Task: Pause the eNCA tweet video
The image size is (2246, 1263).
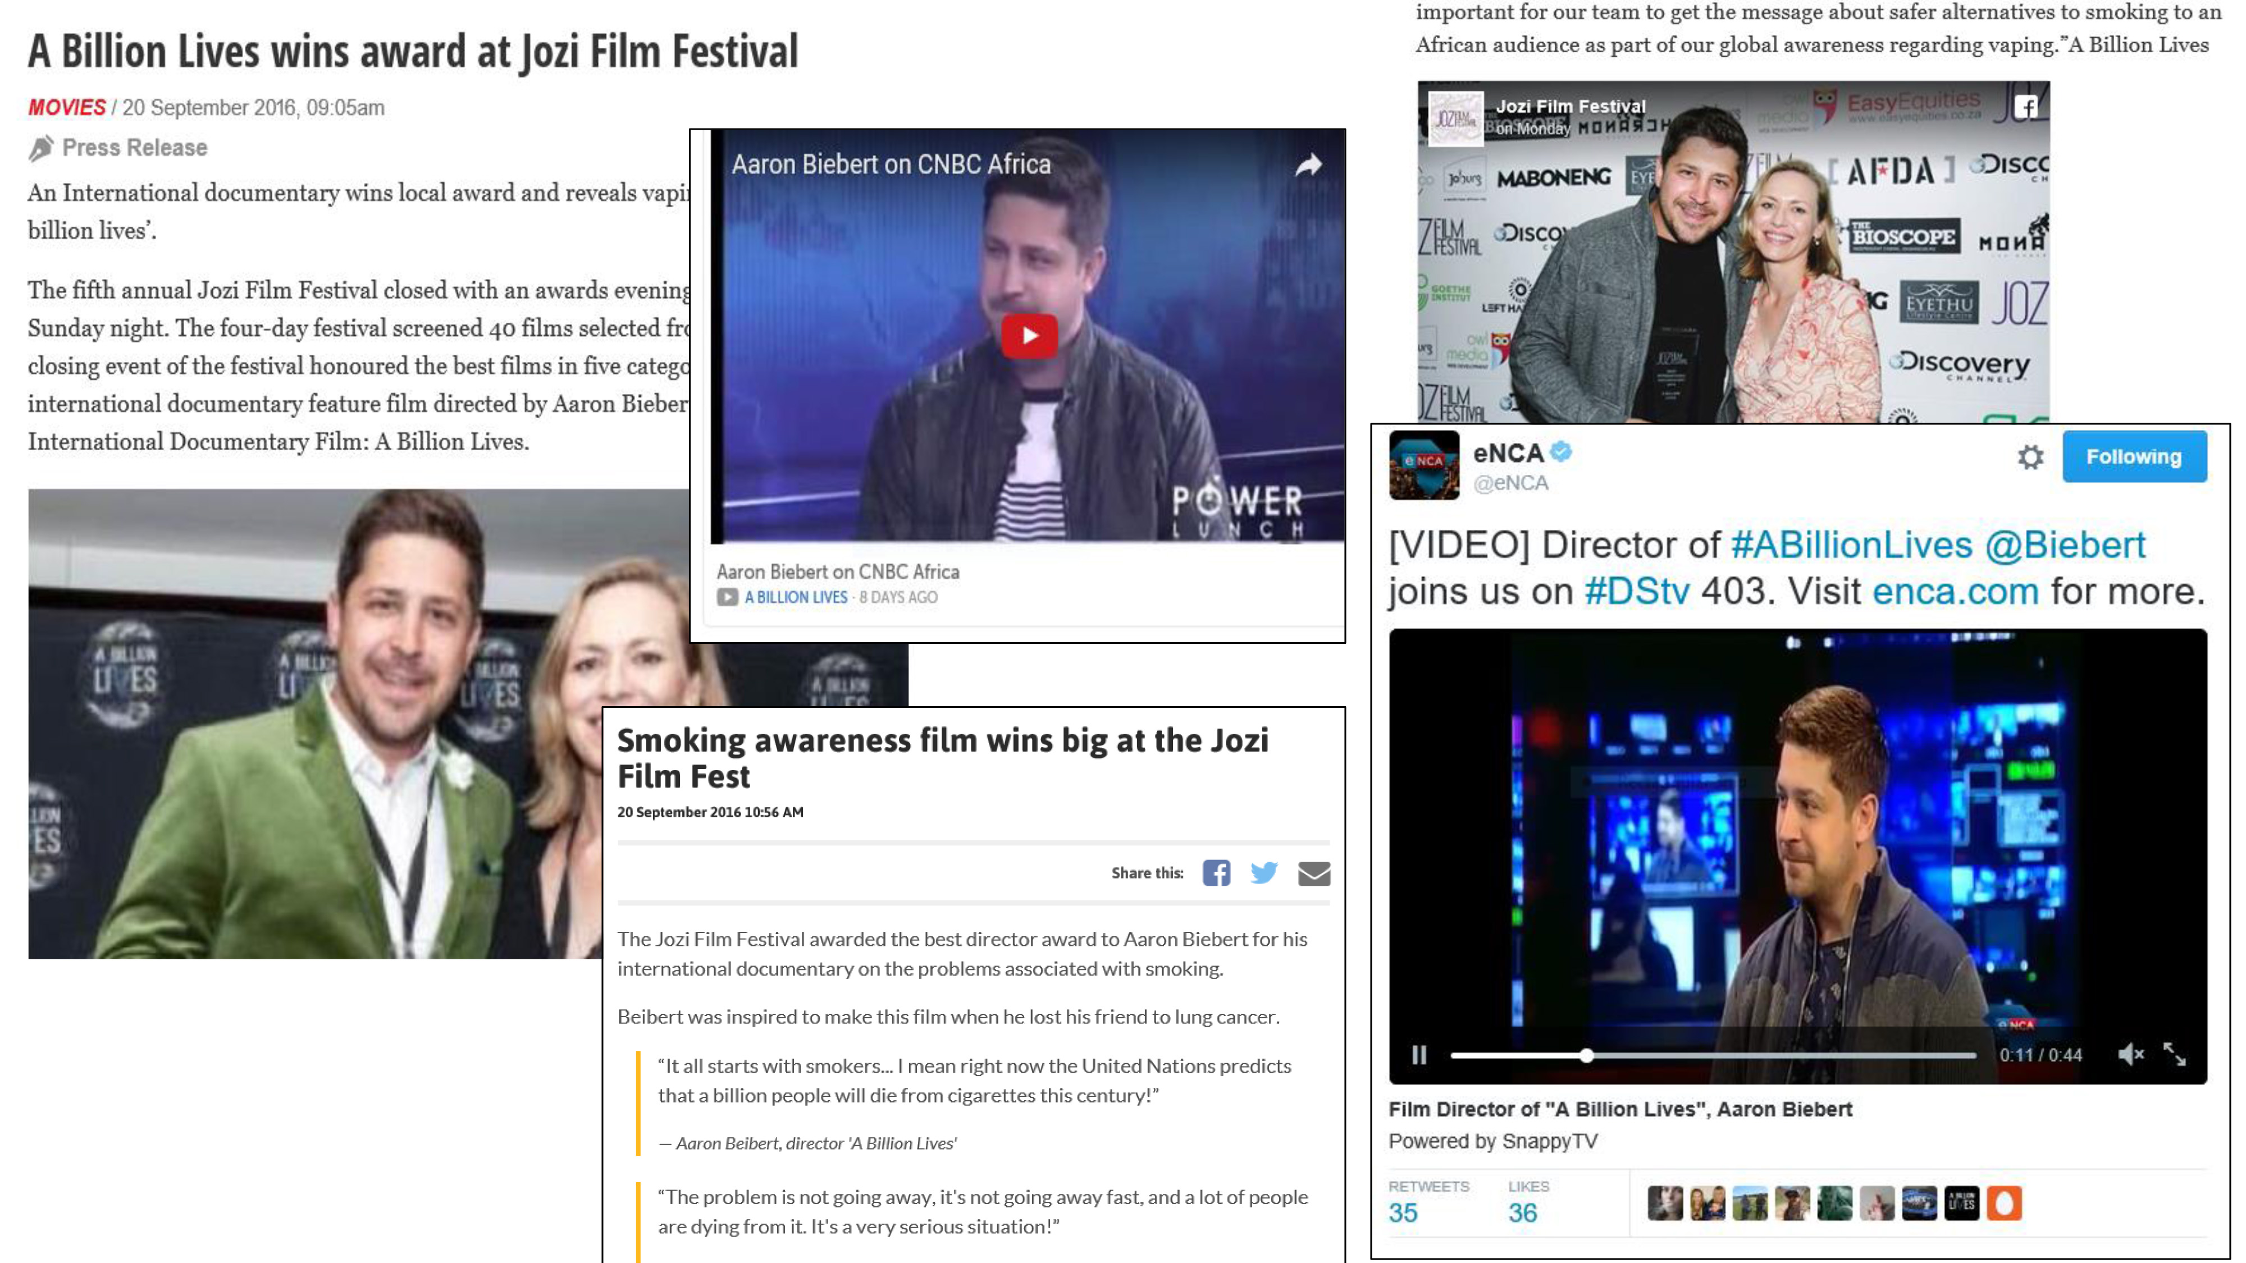Action: (1419, 1055)
